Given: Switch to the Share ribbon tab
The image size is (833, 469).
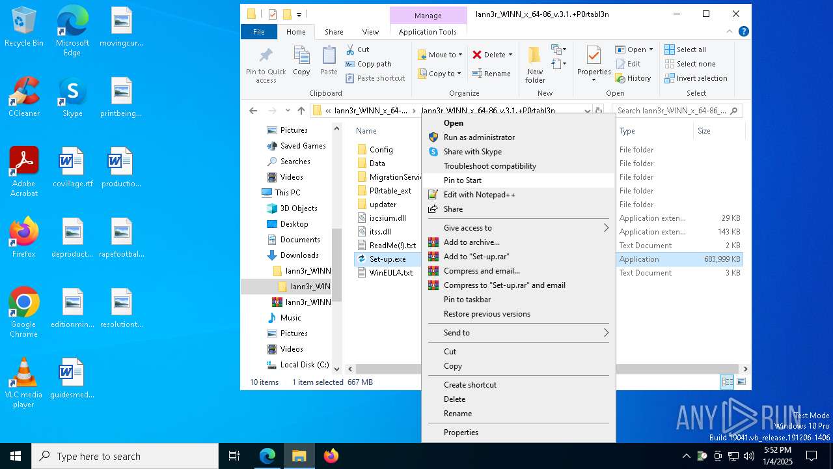Looking at the screenshot, I should click(334, 32).
